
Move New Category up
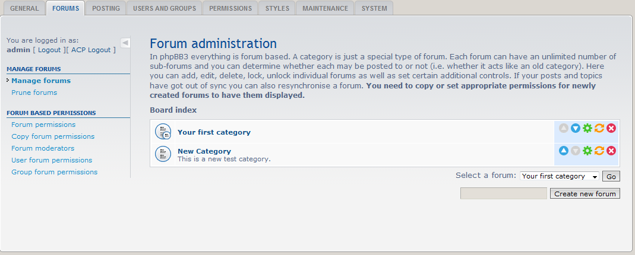[564, 151]
